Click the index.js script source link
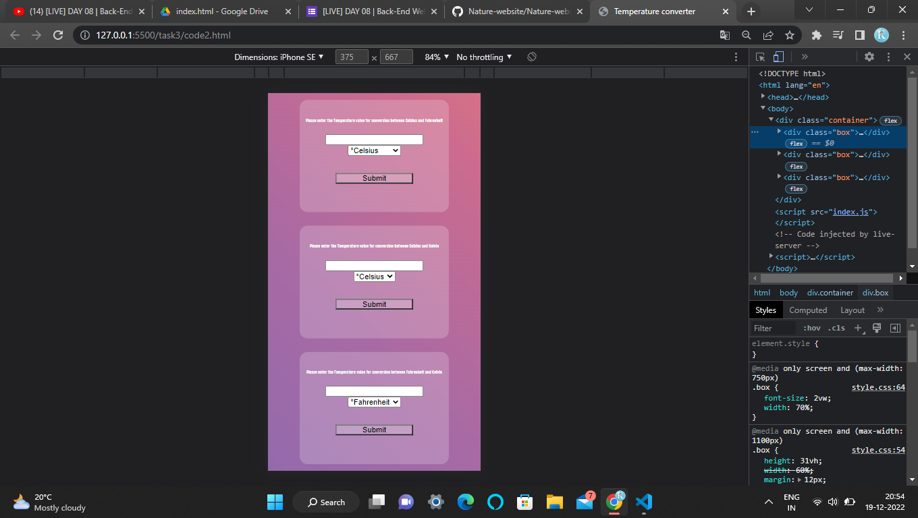The width and height of the screenshot is (918, 518). point(850,212)
